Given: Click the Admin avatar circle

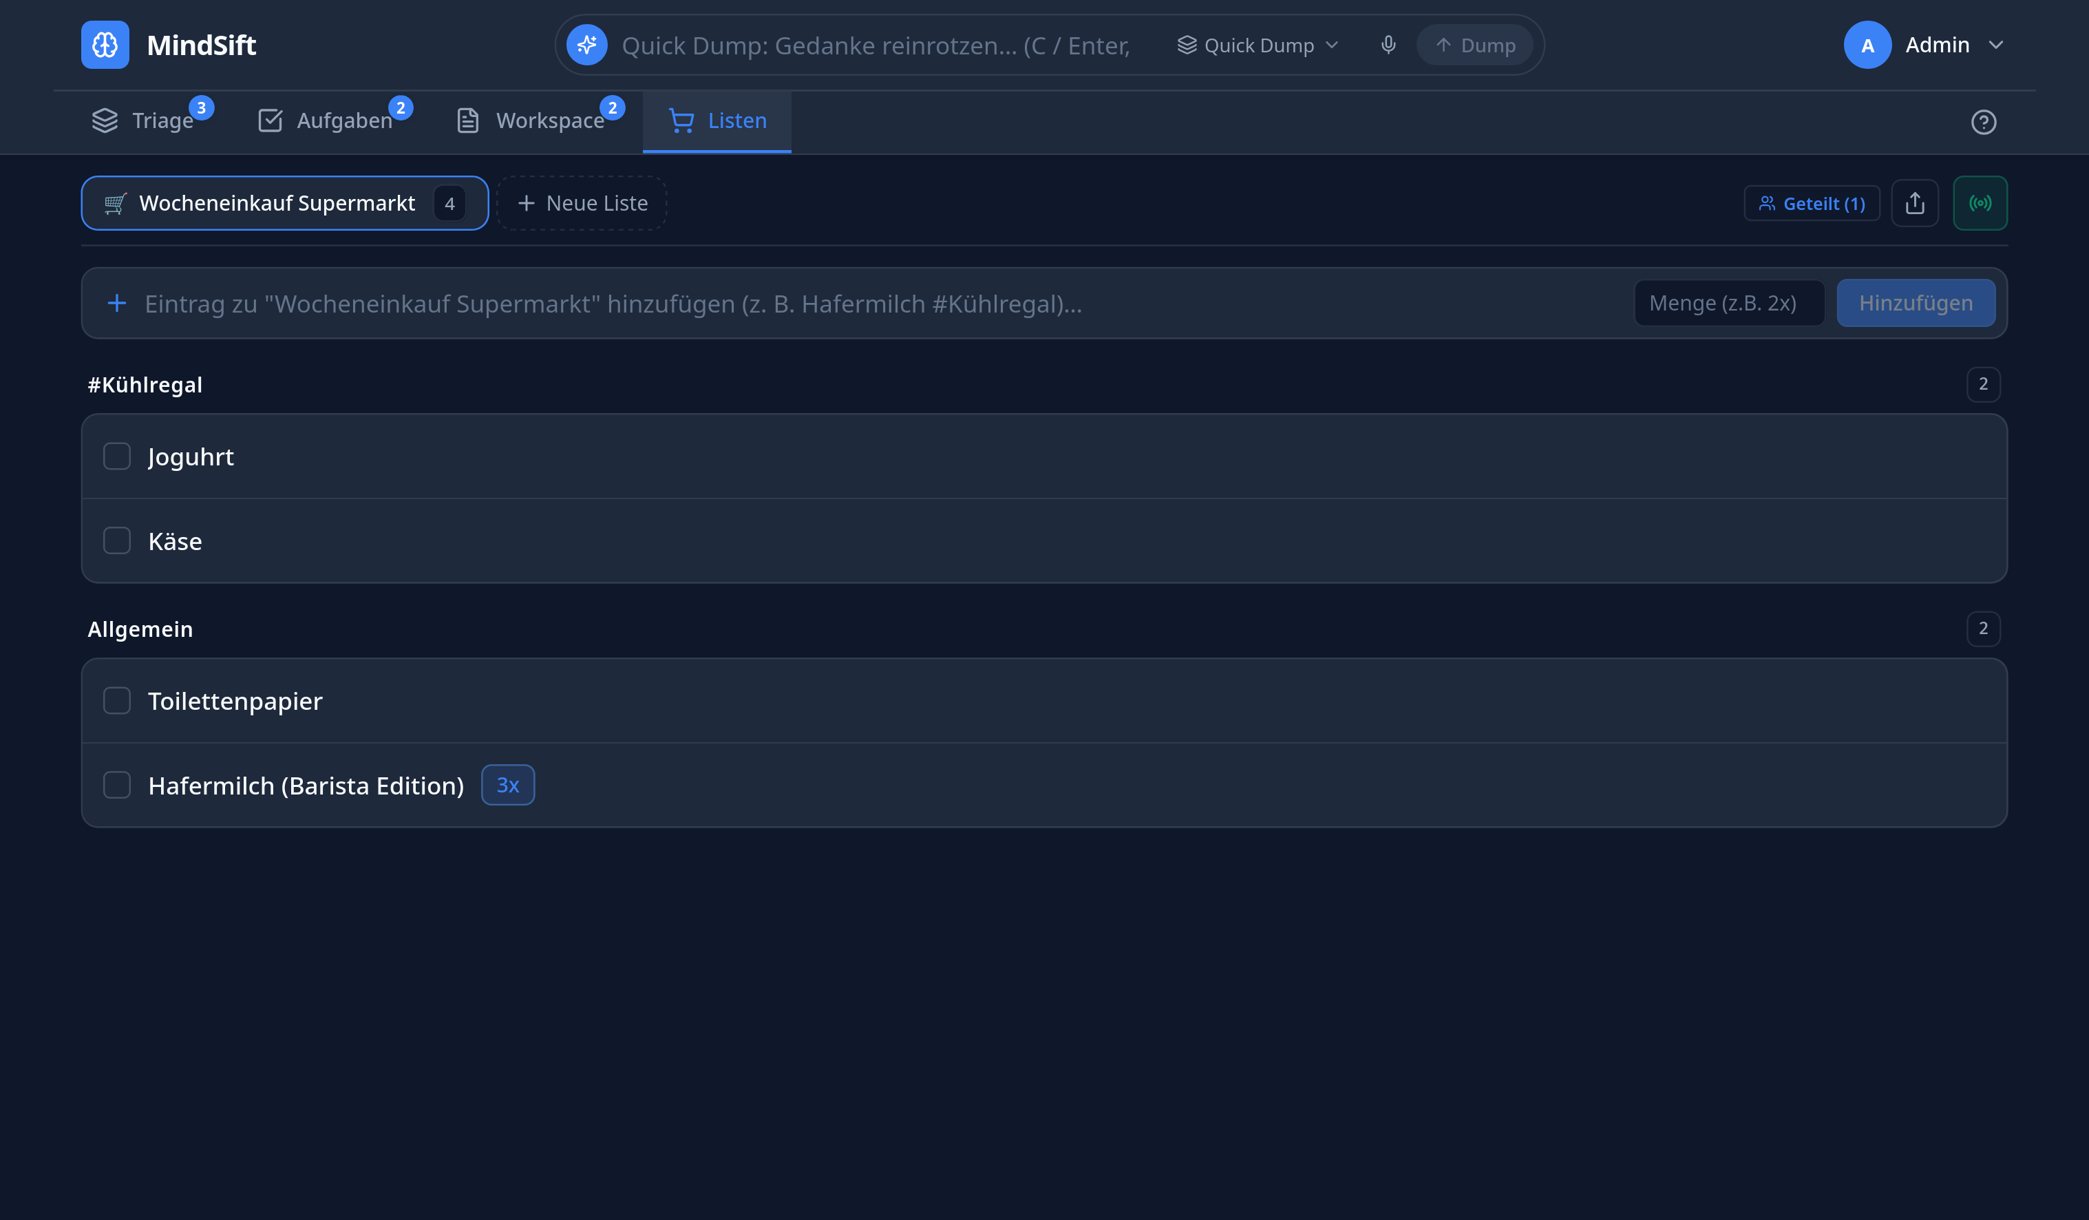Looking at the screenshot, I should (1867, 45).
